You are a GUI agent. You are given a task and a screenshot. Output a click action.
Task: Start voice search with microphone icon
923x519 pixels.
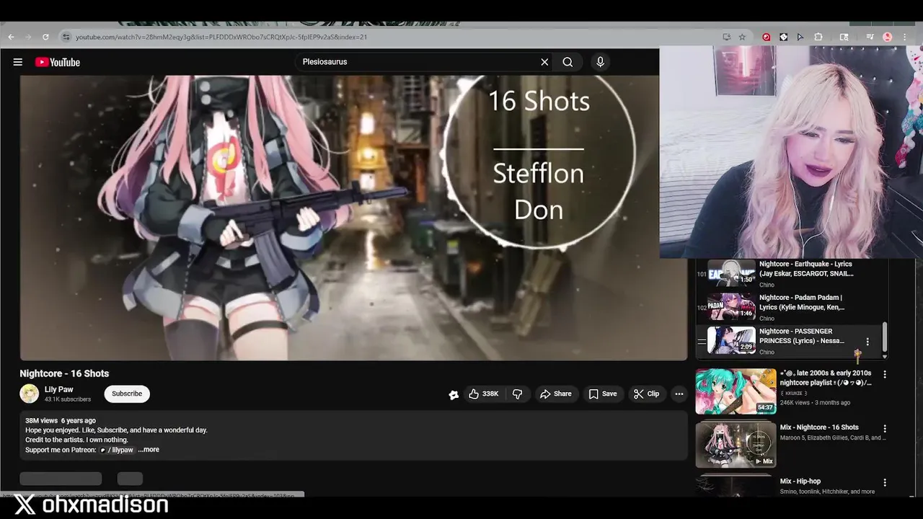pyautogui.click(x=600, y=62)
